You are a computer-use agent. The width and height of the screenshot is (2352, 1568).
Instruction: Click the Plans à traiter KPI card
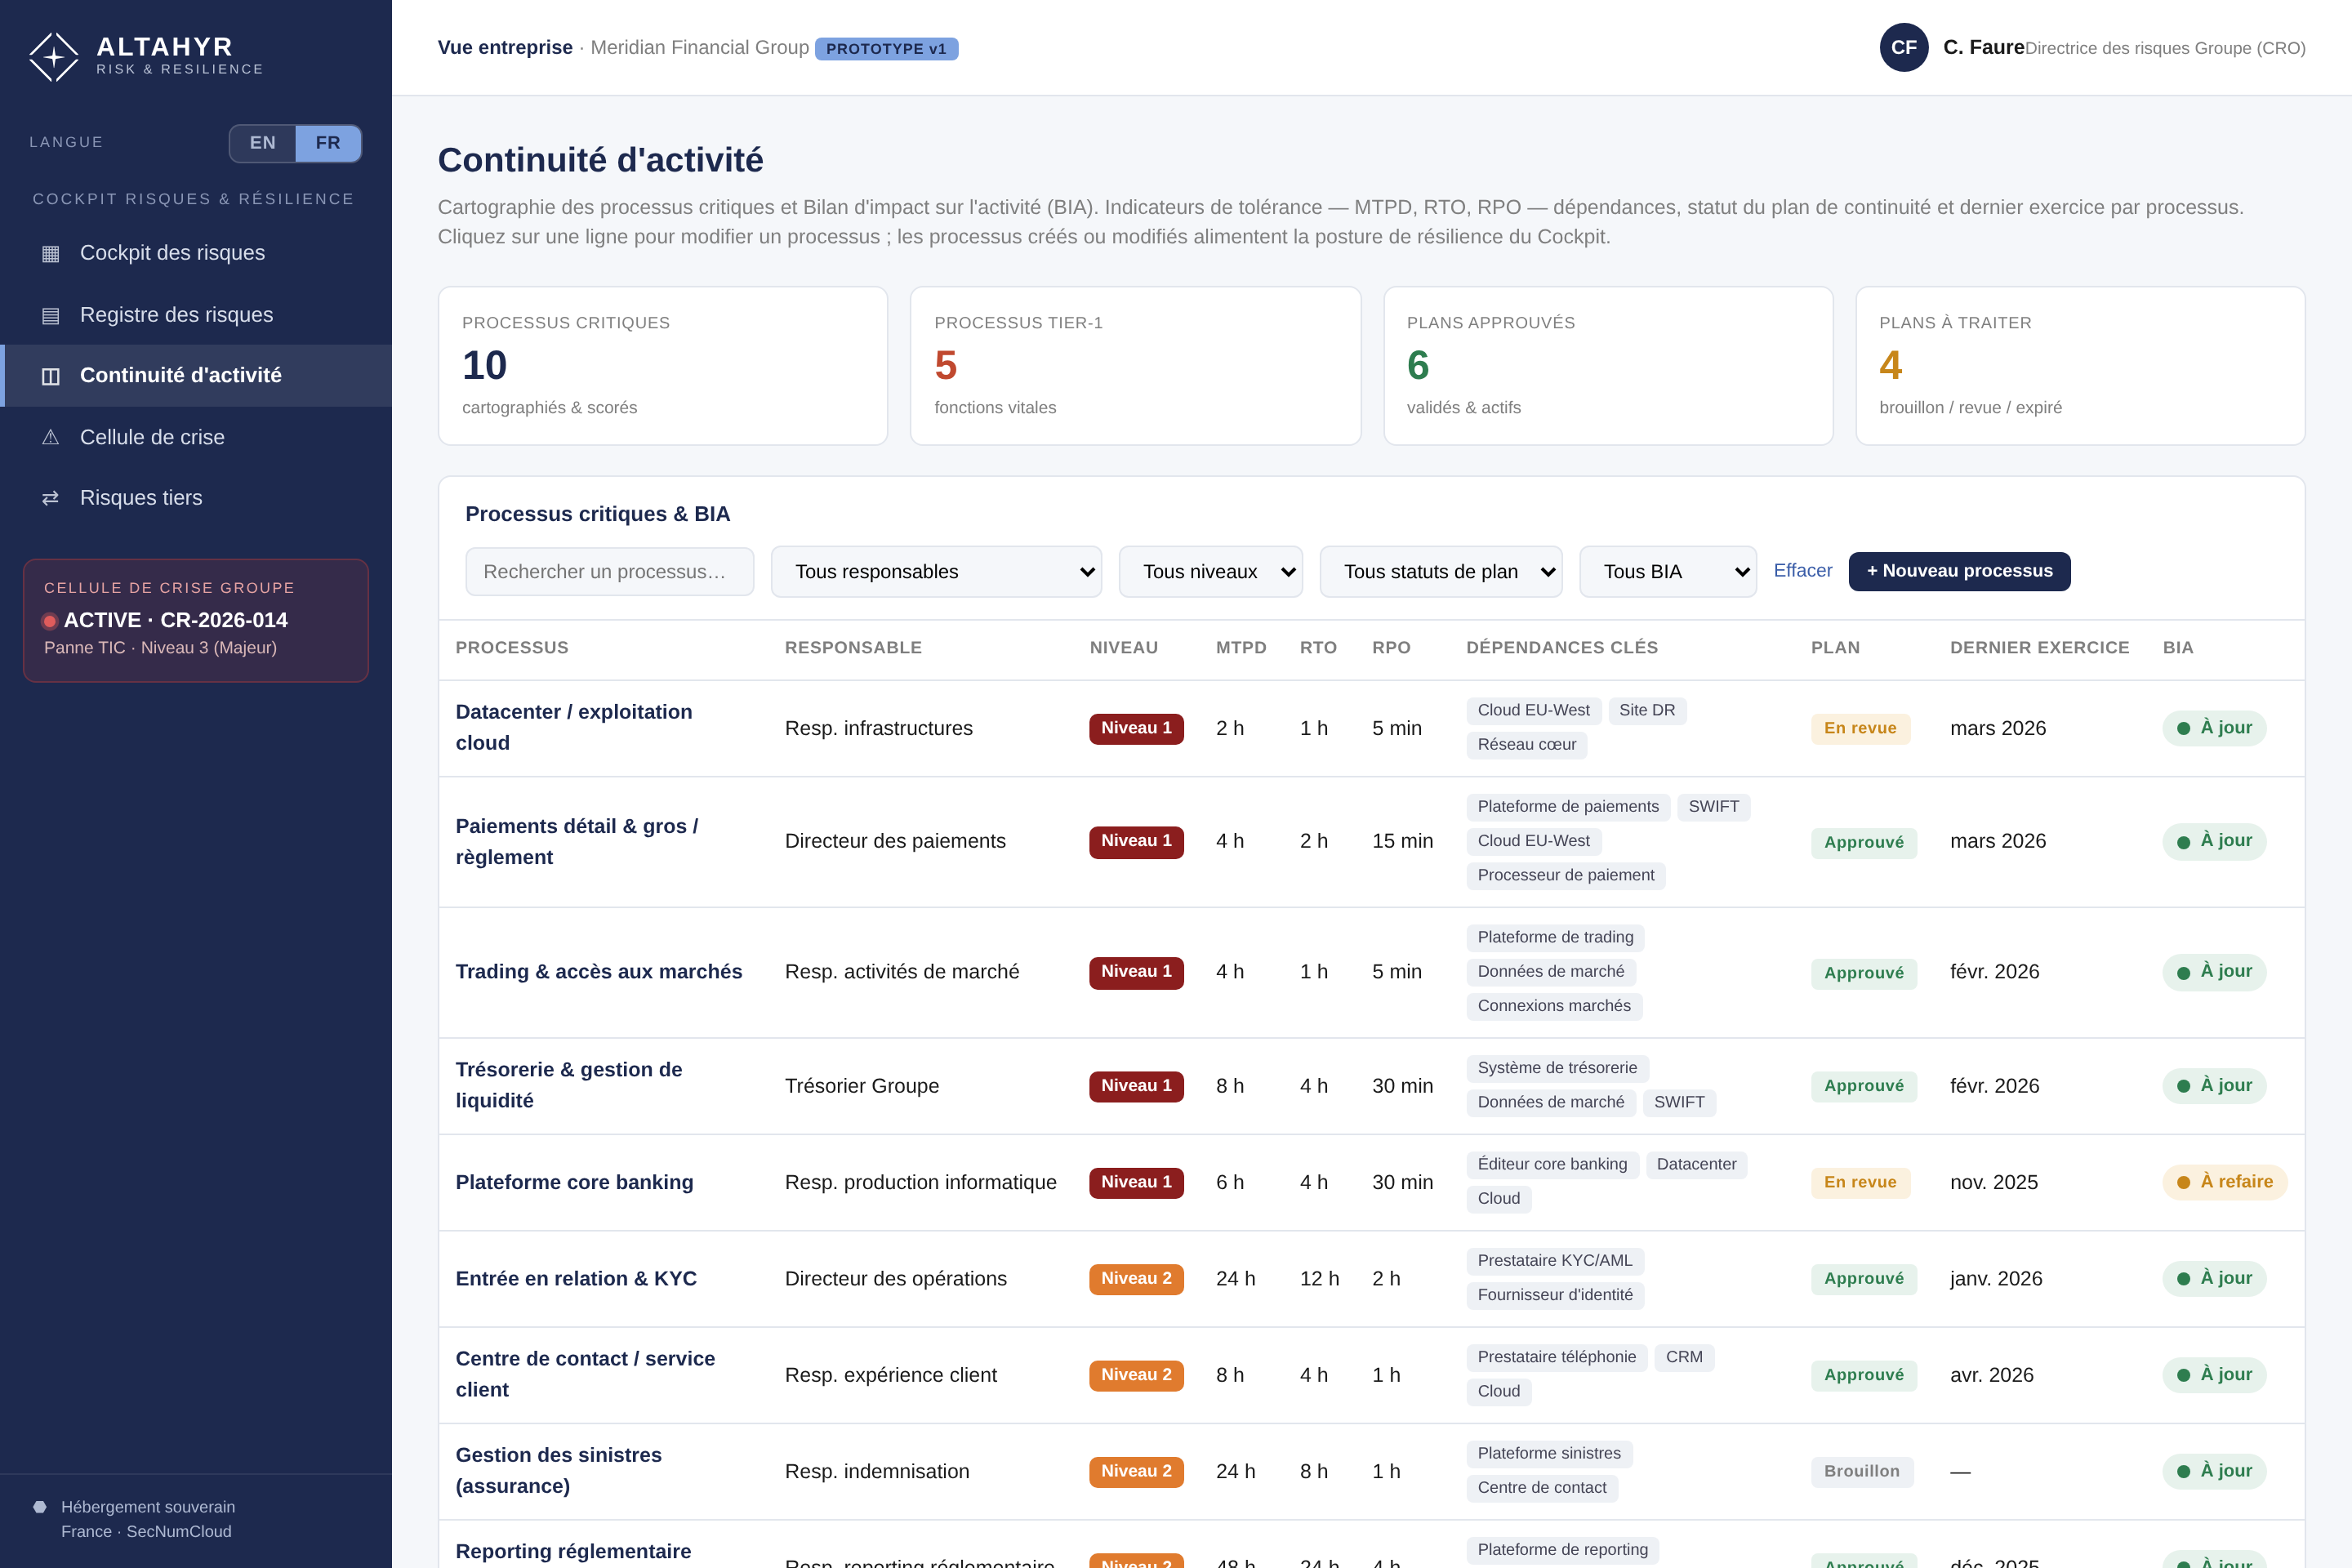tap(2080, 366)
